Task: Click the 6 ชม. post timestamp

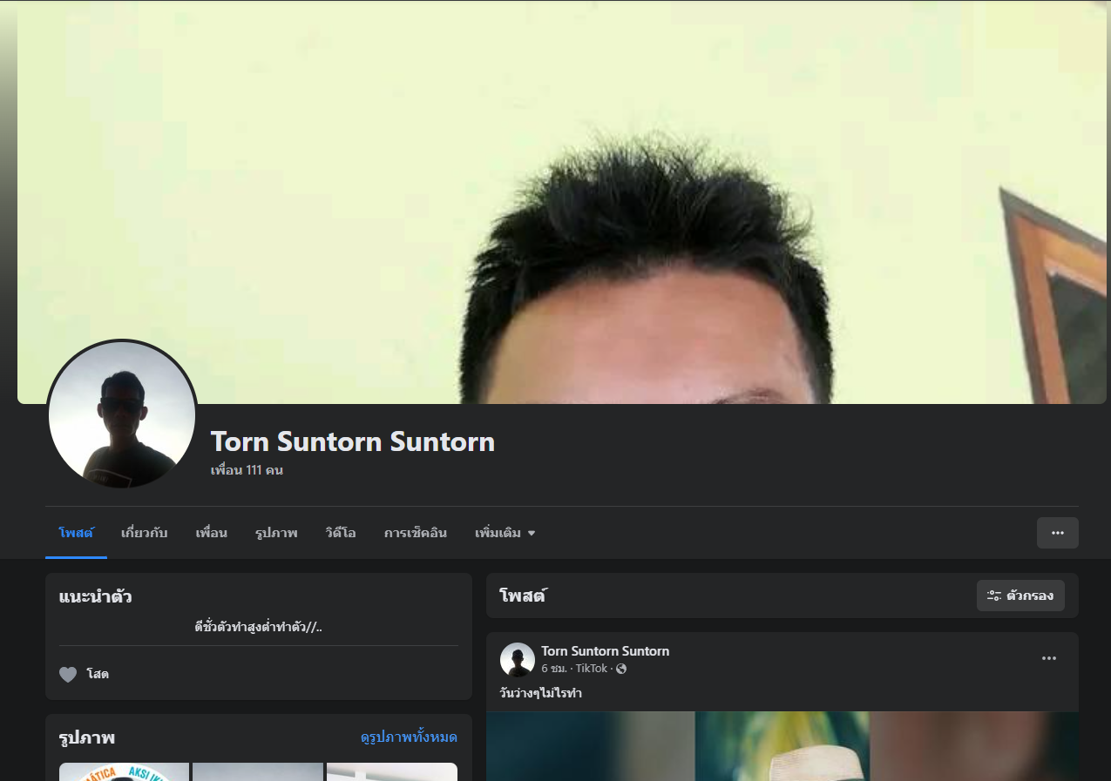Action: click(553, 669)
